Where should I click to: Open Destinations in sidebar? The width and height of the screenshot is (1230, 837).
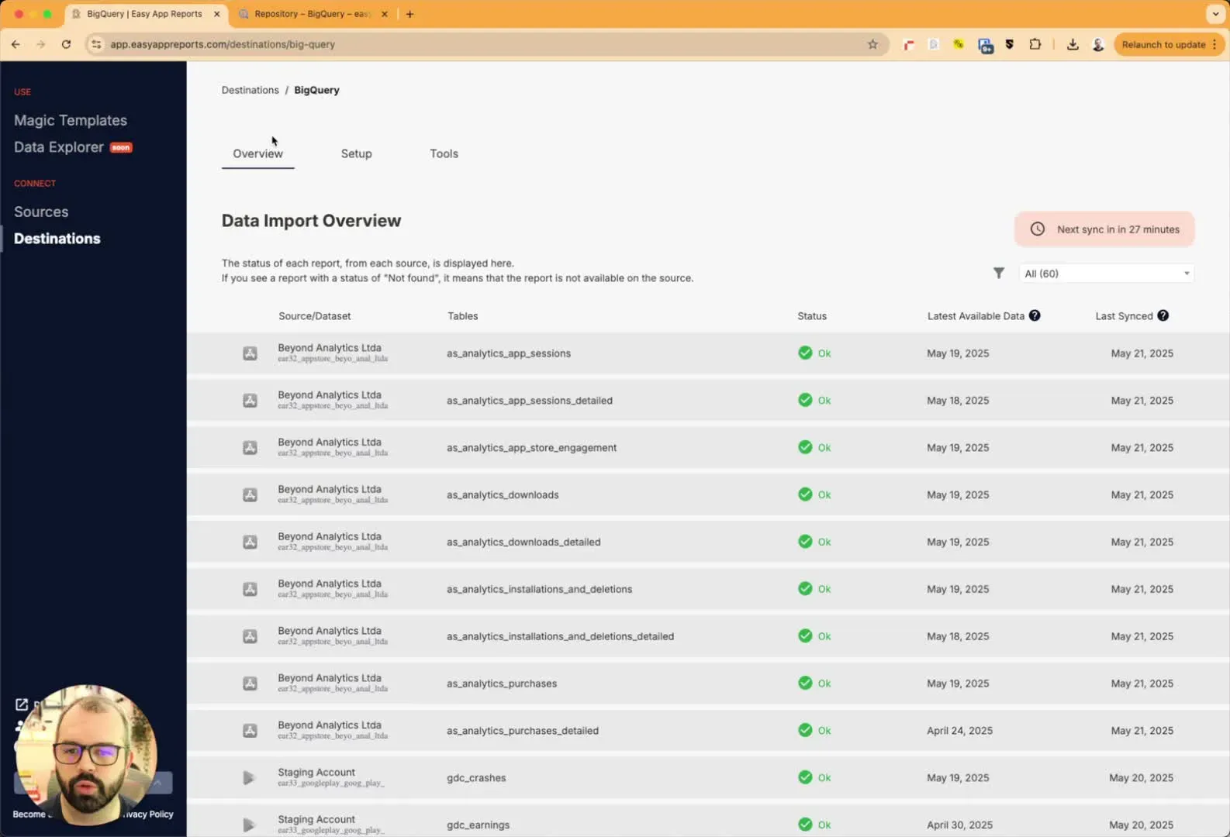coord(57,239)
